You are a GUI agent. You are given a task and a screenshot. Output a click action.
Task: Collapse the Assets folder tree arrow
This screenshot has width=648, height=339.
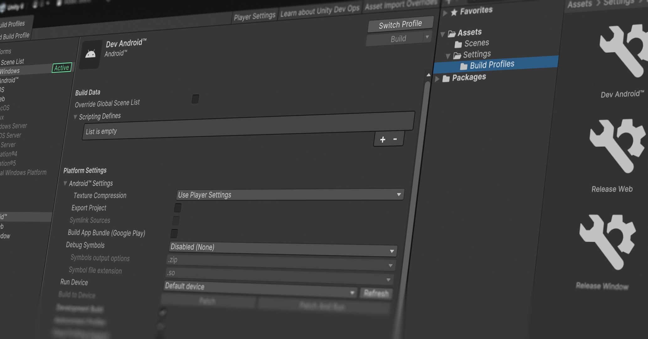[x=443, y=34]
